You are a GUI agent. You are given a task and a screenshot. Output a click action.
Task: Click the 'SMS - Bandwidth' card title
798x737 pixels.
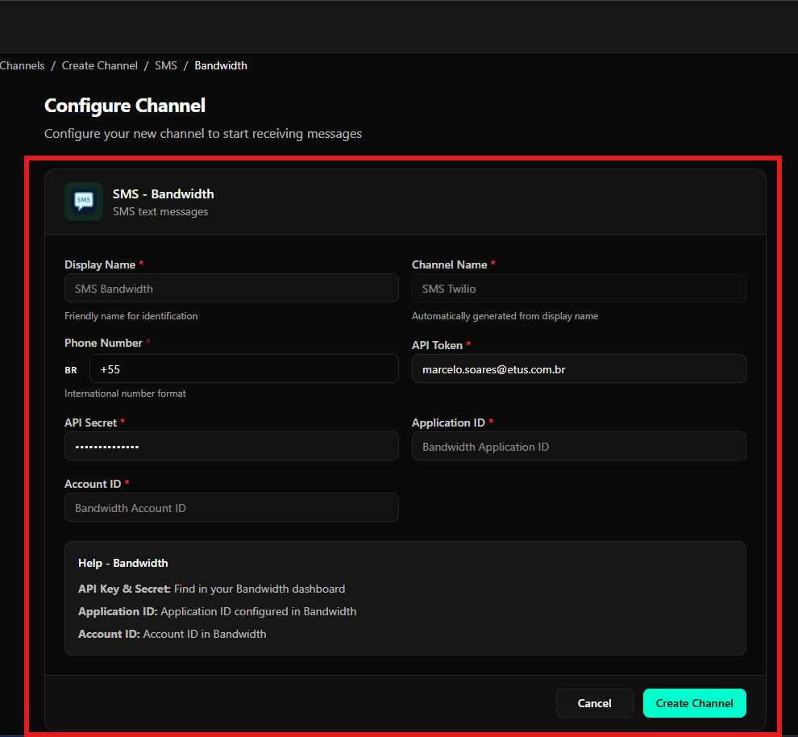[x=164, y=194]
